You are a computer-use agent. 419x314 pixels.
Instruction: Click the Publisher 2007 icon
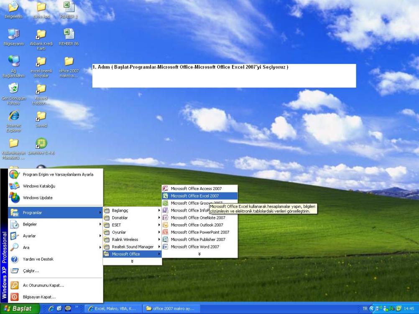(166, 240)
